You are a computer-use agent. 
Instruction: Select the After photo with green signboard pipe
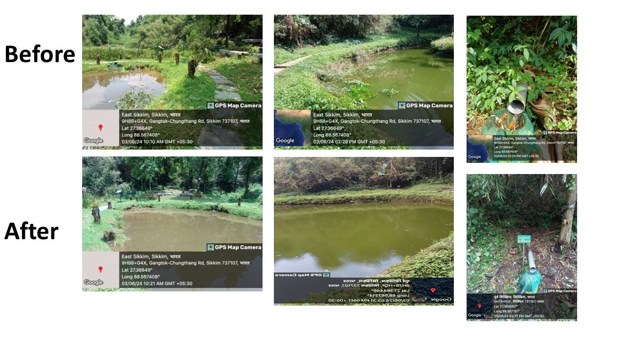[x=522, y=247]
